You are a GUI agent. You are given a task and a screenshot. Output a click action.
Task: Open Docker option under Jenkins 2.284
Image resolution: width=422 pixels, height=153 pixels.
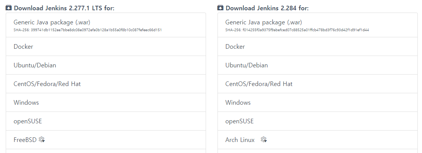coord(317,46)
